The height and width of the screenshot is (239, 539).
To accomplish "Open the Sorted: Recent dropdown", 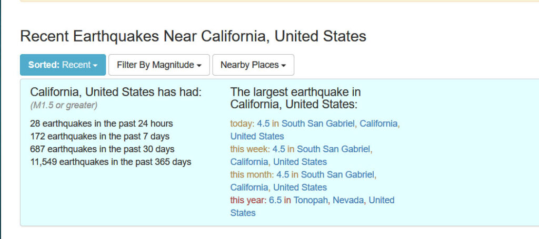I will [x=63, y=65].
